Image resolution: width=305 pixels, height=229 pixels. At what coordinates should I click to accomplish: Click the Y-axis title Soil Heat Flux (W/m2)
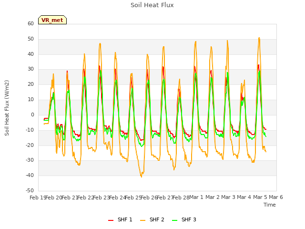coord(7,108)
